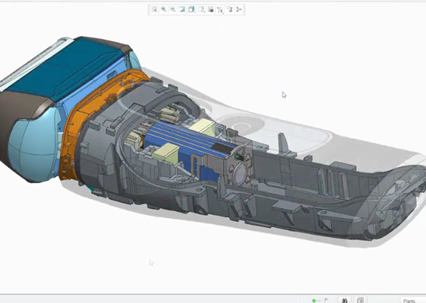The width and height of the screenshot is (426, 303).
Task: Click the flag icon in status bar
Action: [326, 300]
